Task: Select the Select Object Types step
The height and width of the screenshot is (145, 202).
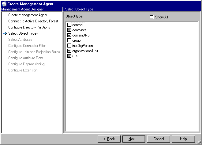Action: point(23,33)
